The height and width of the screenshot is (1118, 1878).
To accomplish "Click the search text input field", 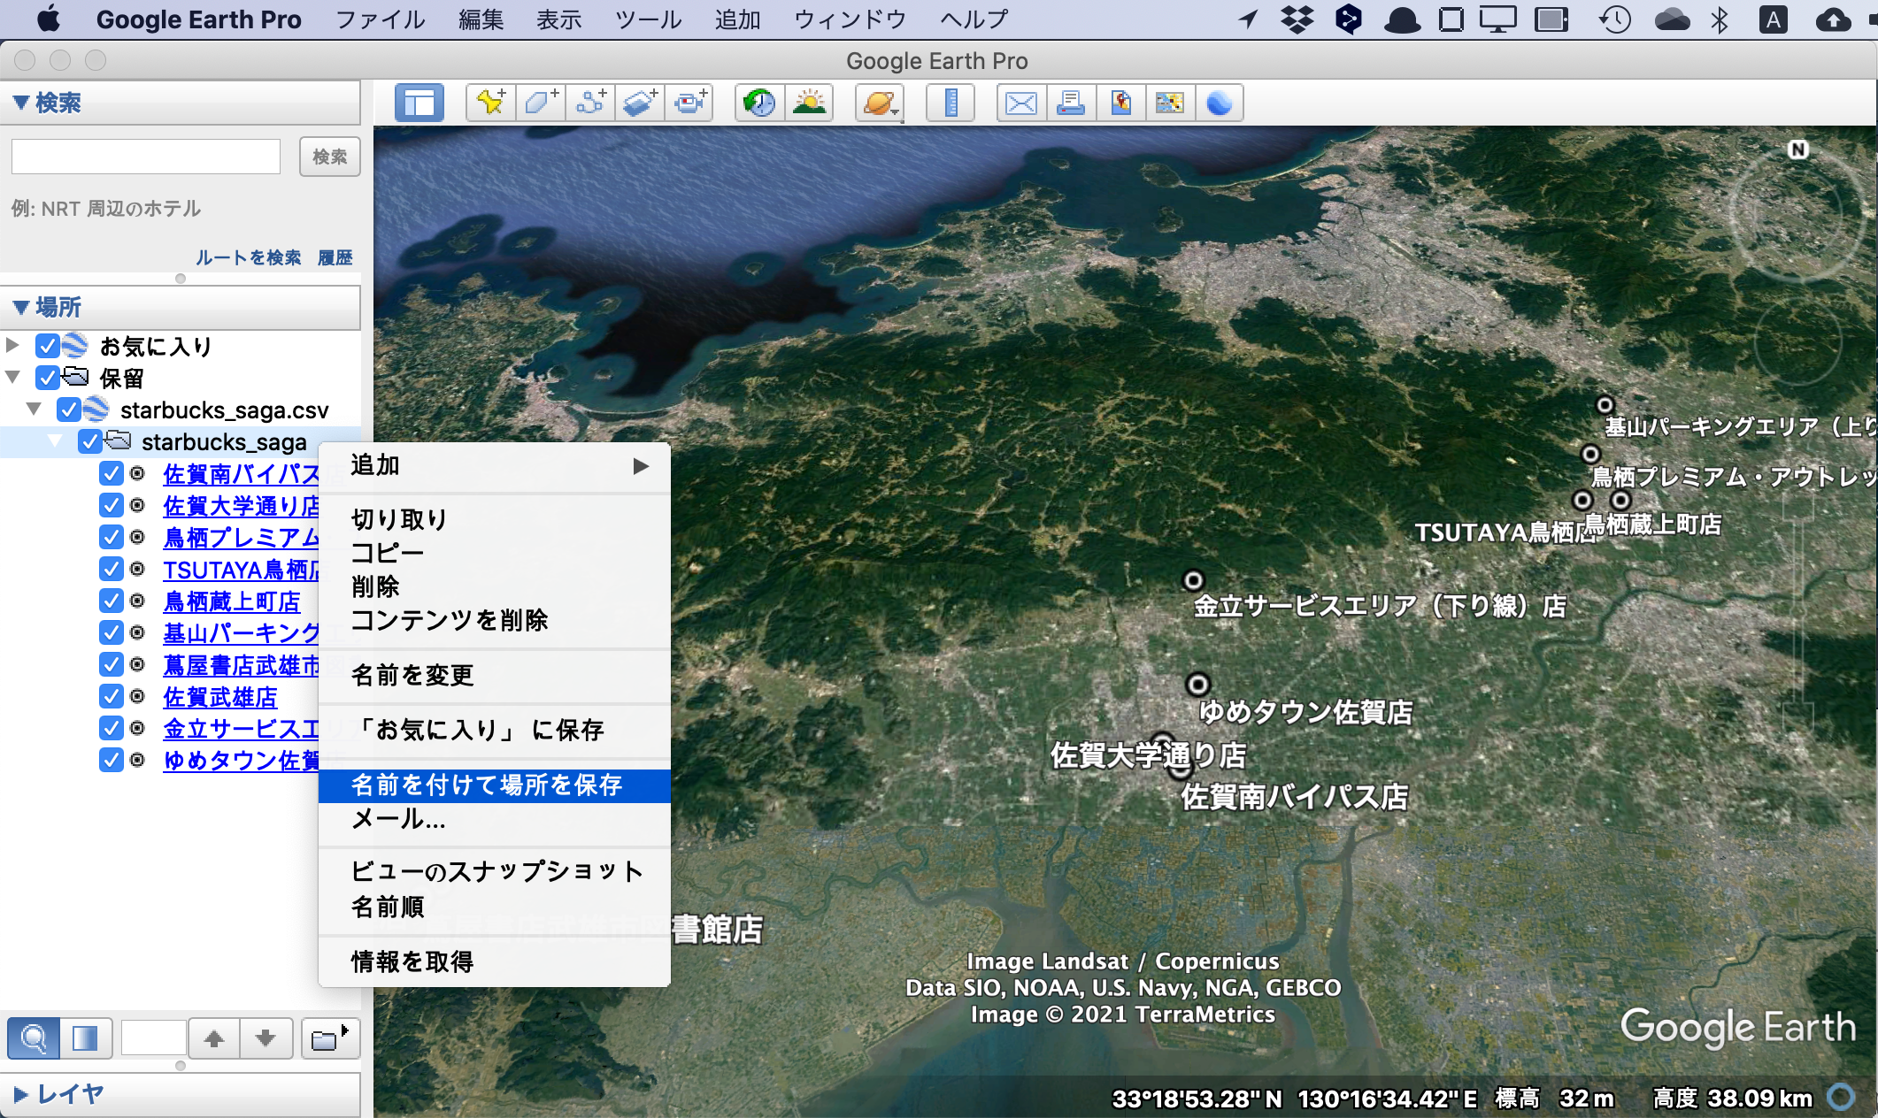I will [146, 157].
